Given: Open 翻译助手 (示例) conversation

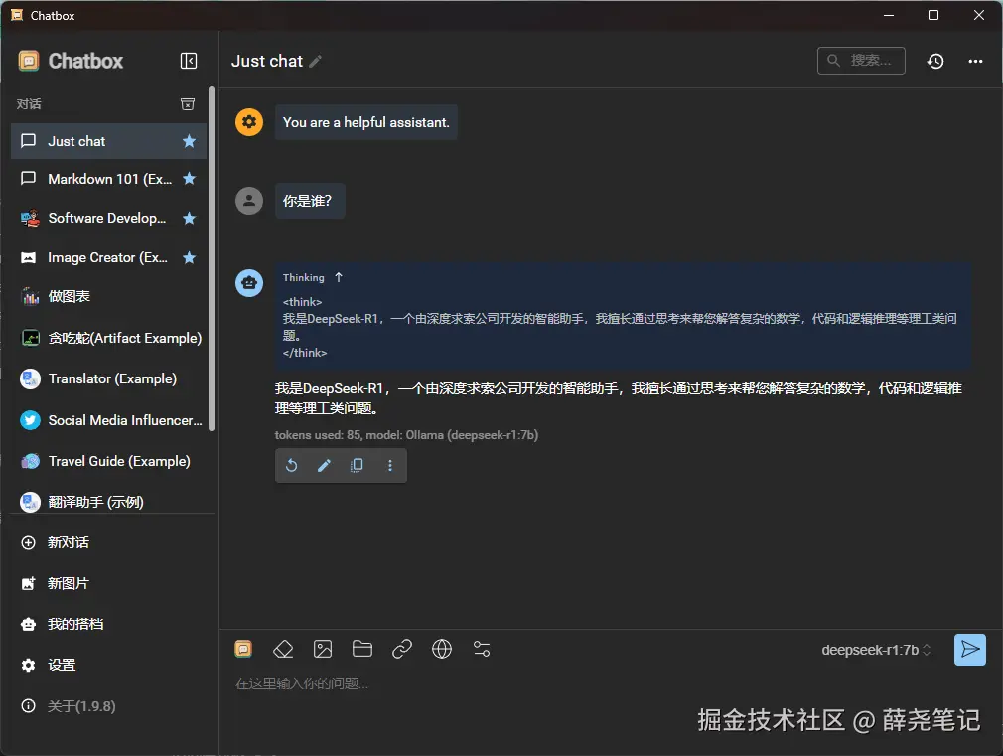Looking at the screenshot, I should [x=109, y=502].
